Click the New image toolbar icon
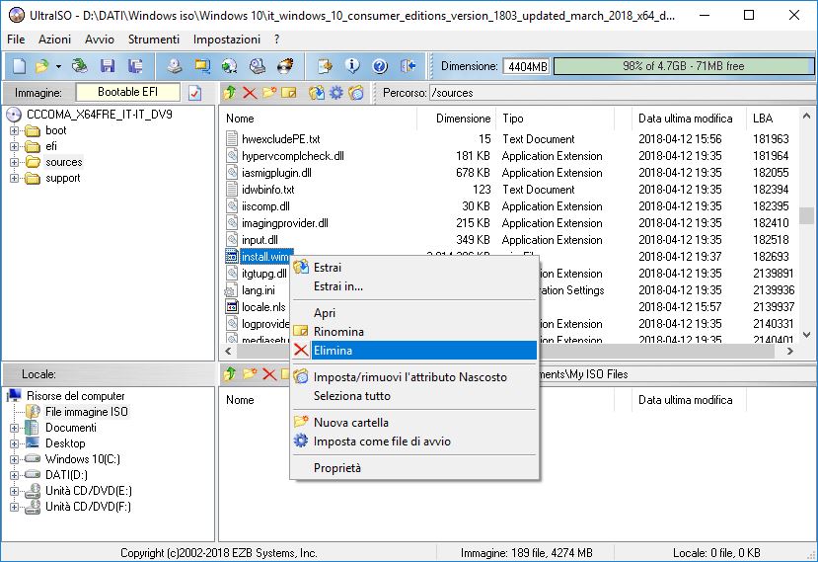Image resolution: width=818 pixels, height=562 pixels. [x=19, y=66]
